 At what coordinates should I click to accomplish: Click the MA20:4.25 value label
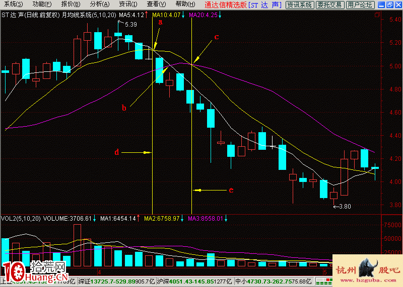(204, 15)
